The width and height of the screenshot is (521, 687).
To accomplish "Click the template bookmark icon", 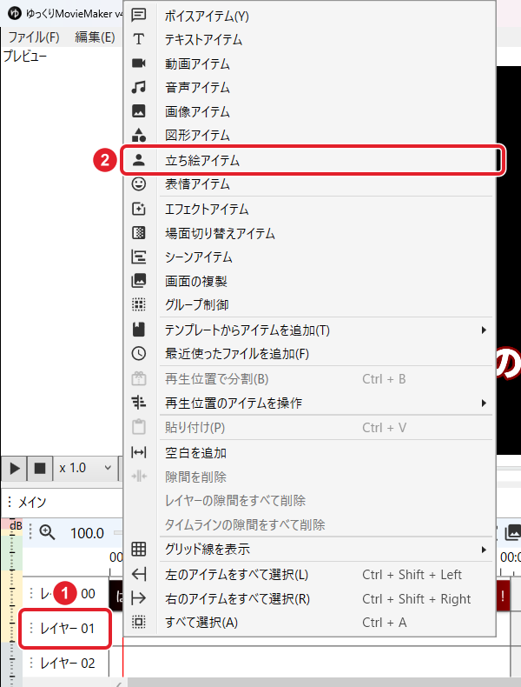I will point(139,330).
